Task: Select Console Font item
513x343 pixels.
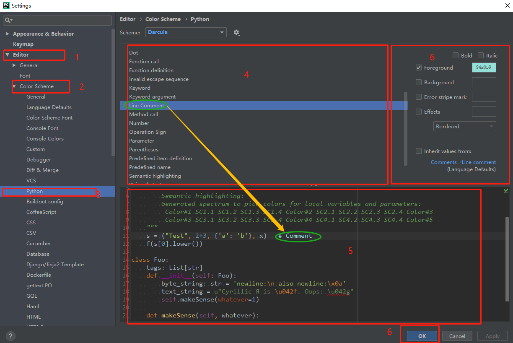Action: (x=42, y=128)
